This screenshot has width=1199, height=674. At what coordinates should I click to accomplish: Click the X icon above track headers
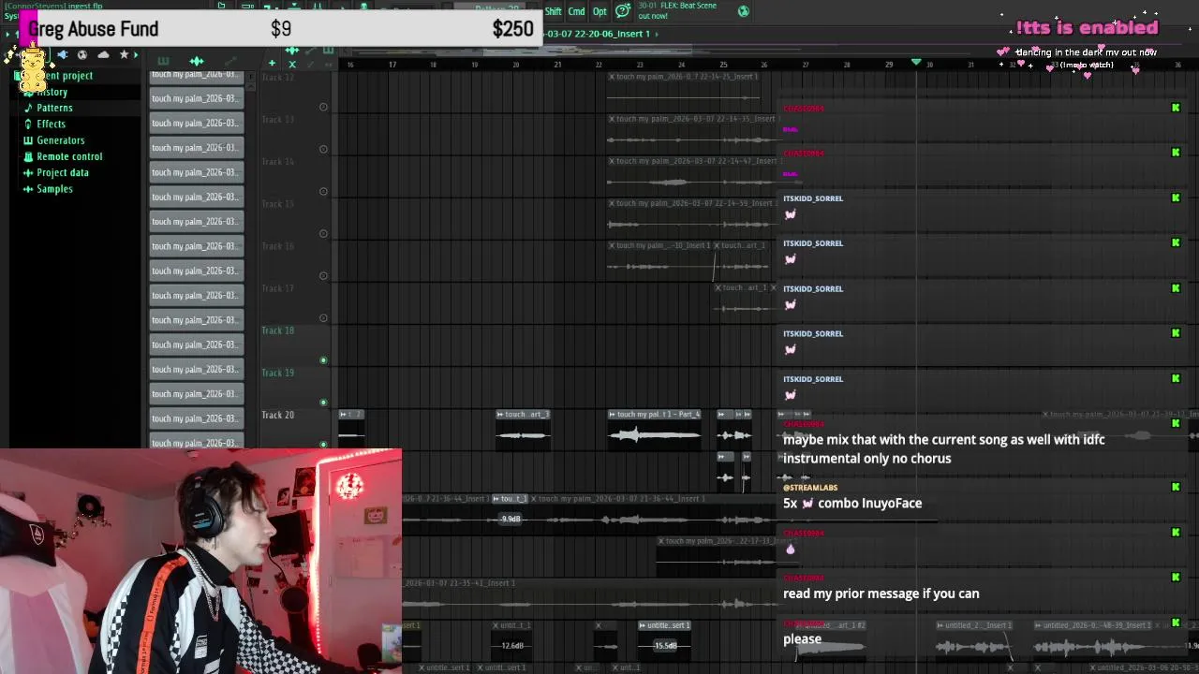point(292,64)
